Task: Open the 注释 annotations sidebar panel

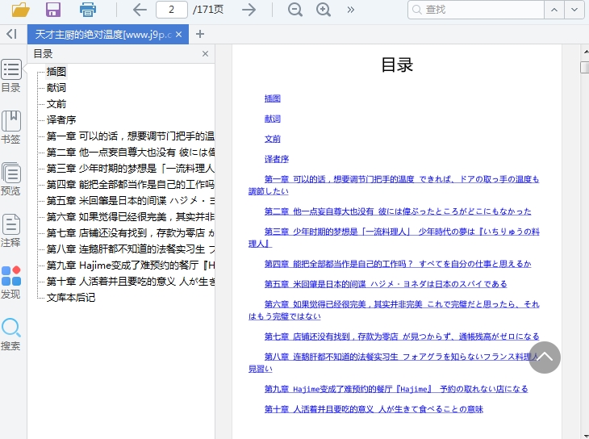Action: tap(11, 231)
